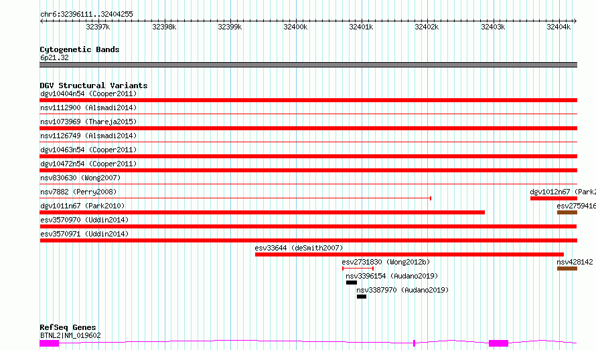Image resolution: width=596 pixels, height=350 pixels.
Task: Select the red bar under dgv10472n54
Action: pos(308,170)
